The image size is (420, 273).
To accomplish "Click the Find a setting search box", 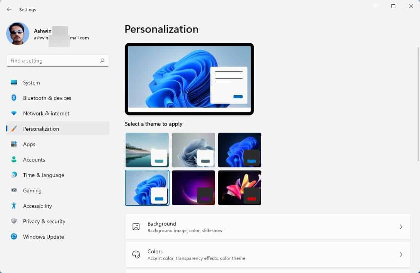I will click(50, 61).
